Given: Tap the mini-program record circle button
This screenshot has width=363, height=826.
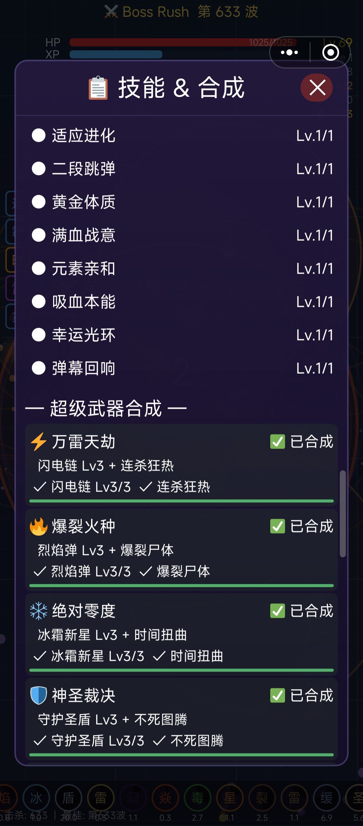Looking at the screenshot, I should pyautogui.click(x=330, y=52).
